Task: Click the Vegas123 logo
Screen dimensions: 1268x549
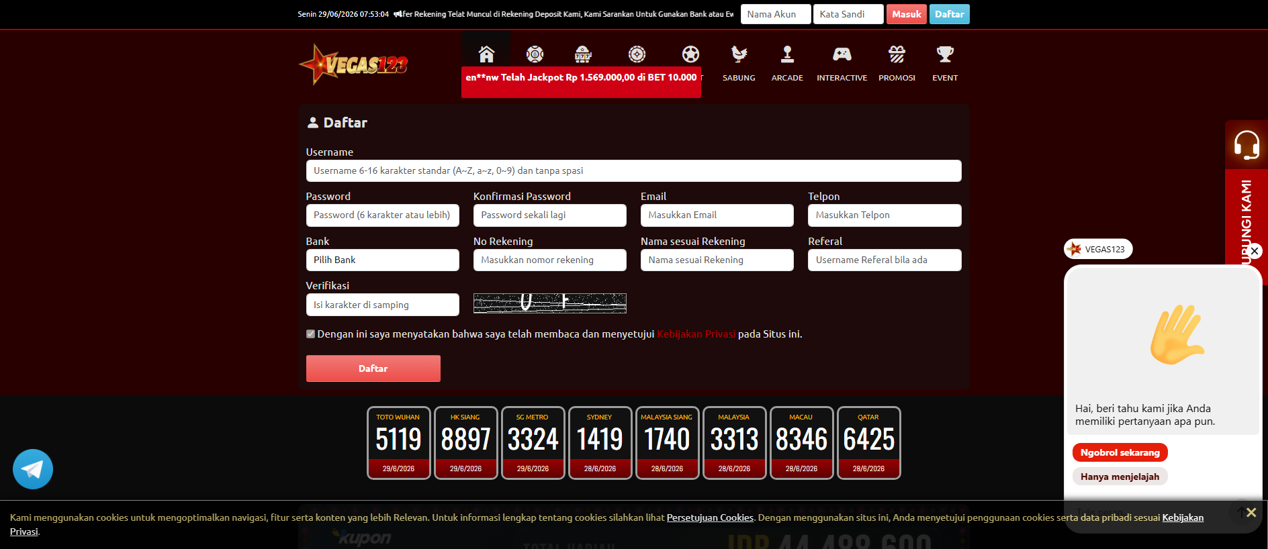Action: [353, 64]
